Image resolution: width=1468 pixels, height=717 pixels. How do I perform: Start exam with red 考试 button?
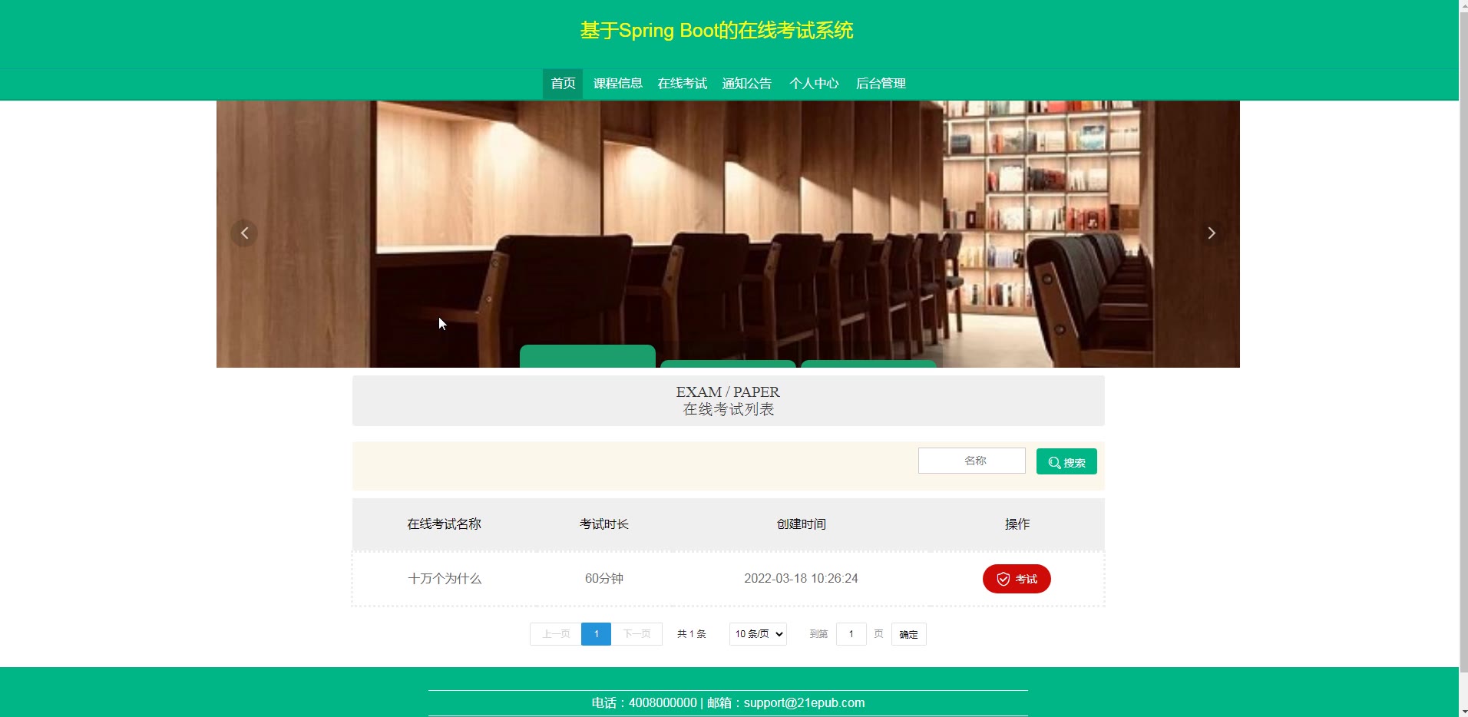[1017, 579]
